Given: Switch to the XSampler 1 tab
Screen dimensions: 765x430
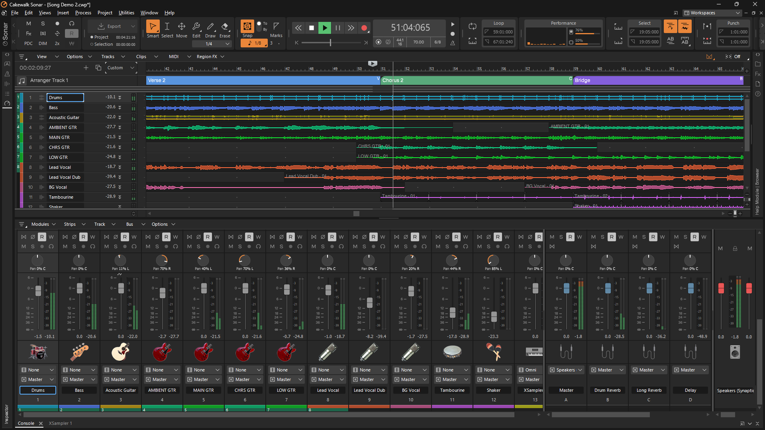Looking at the screenshot, I should pos(60,423).
